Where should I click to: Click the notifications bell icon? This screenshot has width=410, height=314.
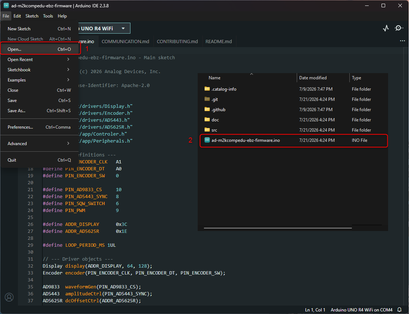click(x=399, y=310)
